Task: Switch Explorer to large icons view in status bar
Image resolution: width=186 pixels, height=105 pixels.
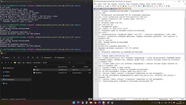Action: 92,99
